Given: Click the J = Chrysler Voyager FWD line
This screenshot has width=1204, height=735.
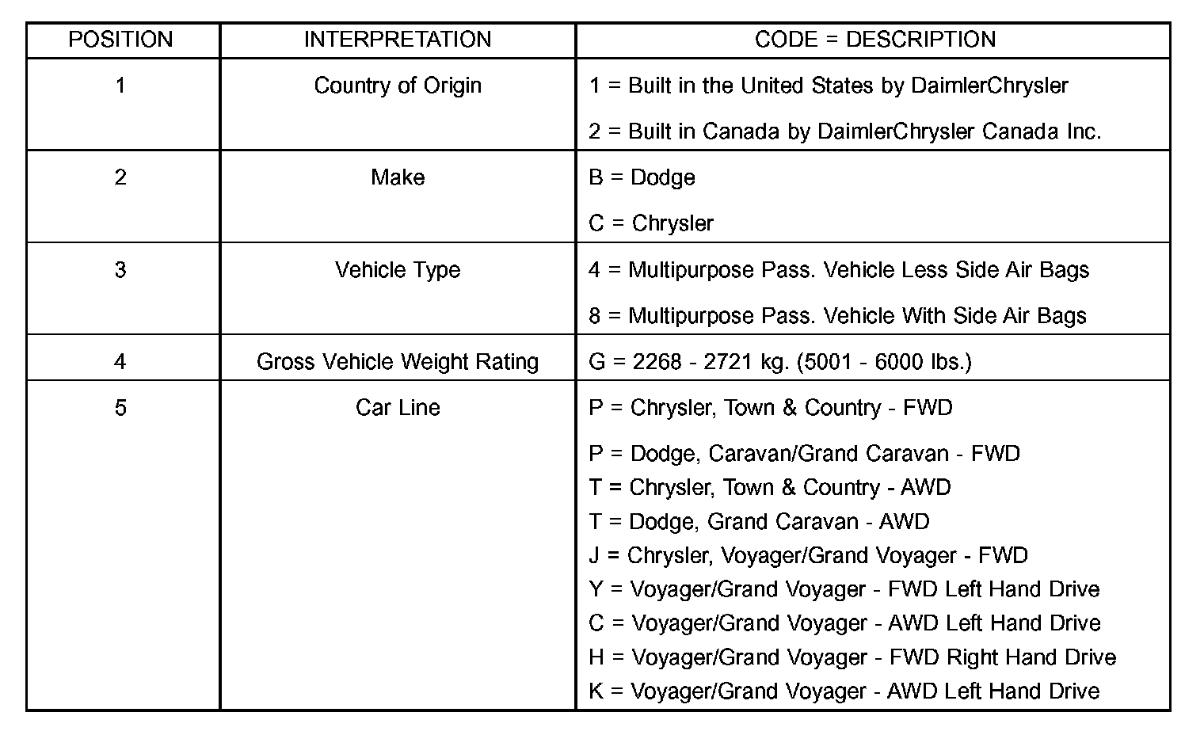Looking at the screenshot, I should (808, 556).
